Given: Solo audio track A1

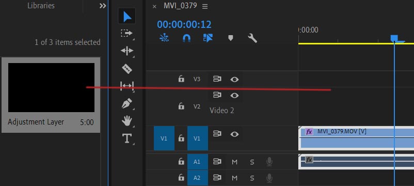Looking at the screenshot, I should click(x=252, y=162).
